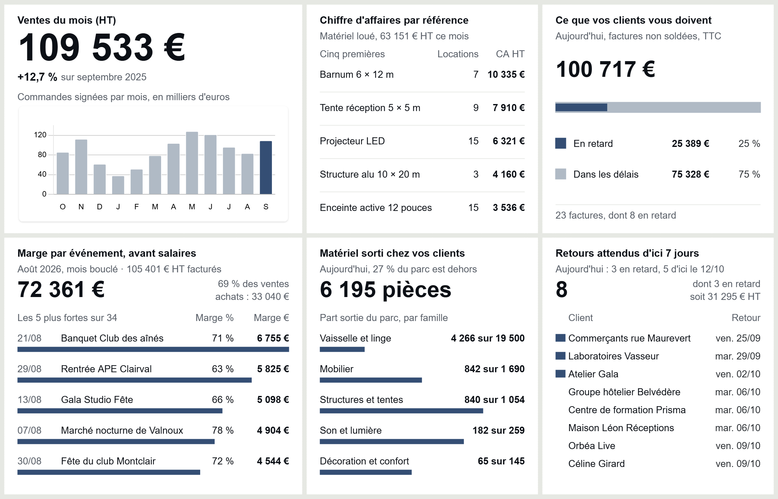The width and height of the screenshot is (778, 499).
Task: Click '23 factures, dont 8 en retard' note
Action: (x=616, y=215)
